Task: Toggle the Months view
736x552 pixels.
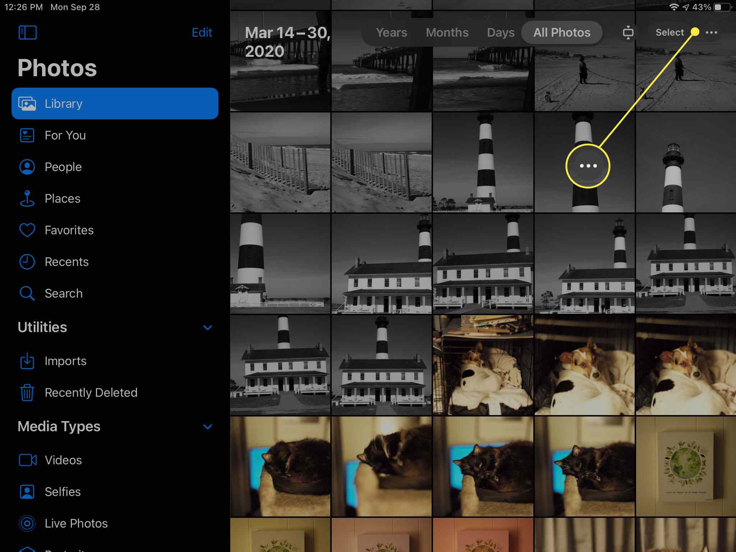Action: 446,32
